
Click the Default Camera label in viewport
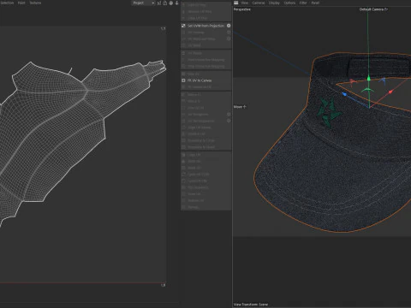373,9
